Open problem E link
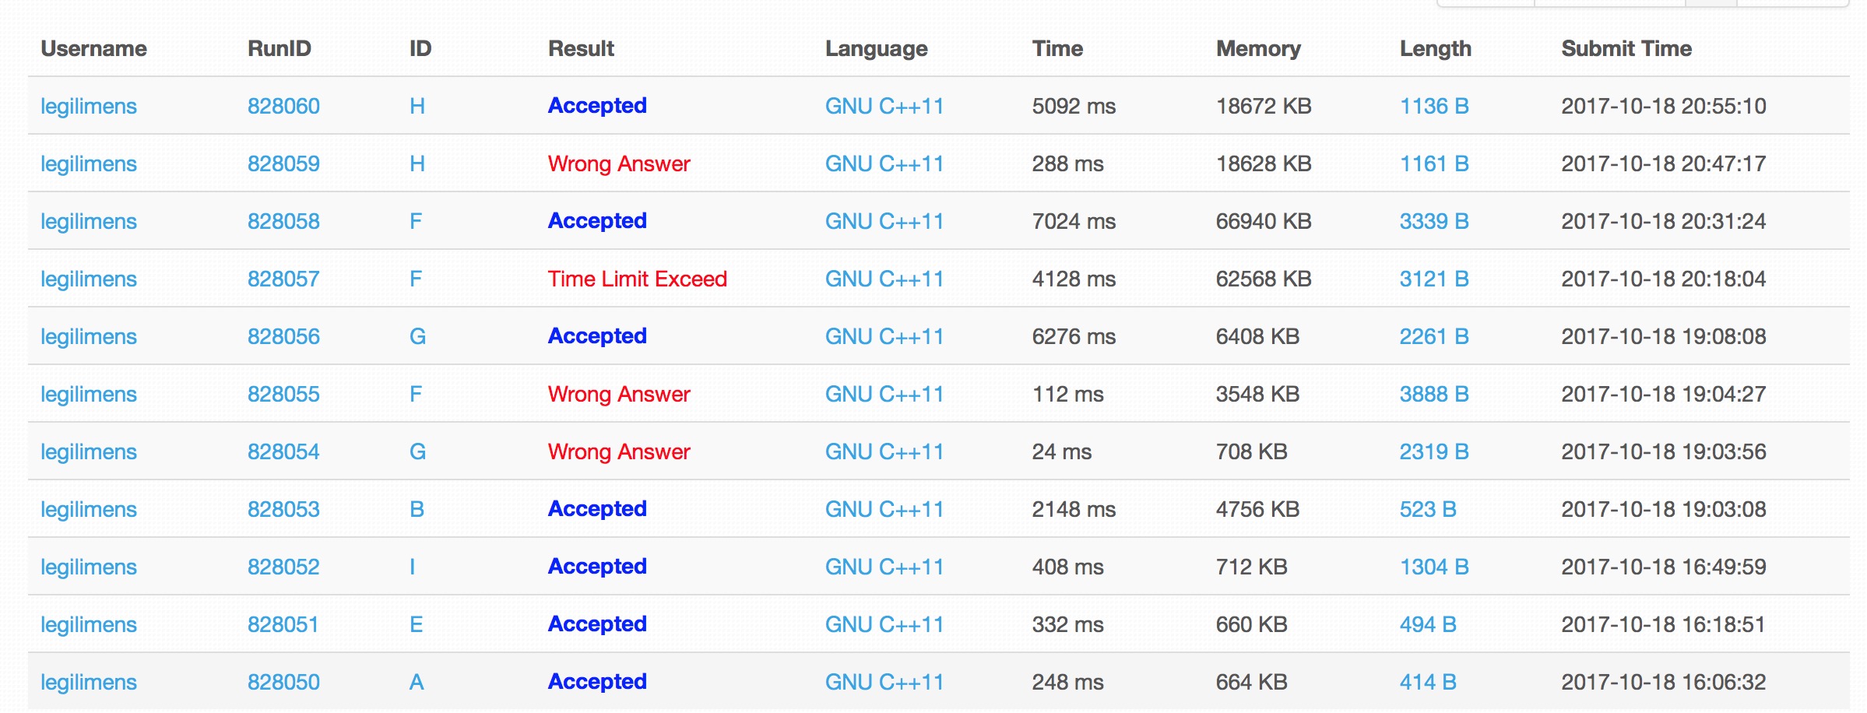The image size is (1867, 713). click(x=417, y=624)
